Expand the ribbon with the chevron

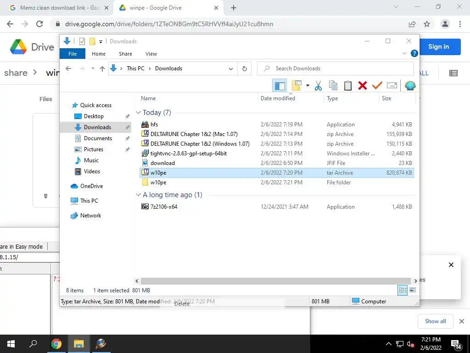[x=404, y=53]
